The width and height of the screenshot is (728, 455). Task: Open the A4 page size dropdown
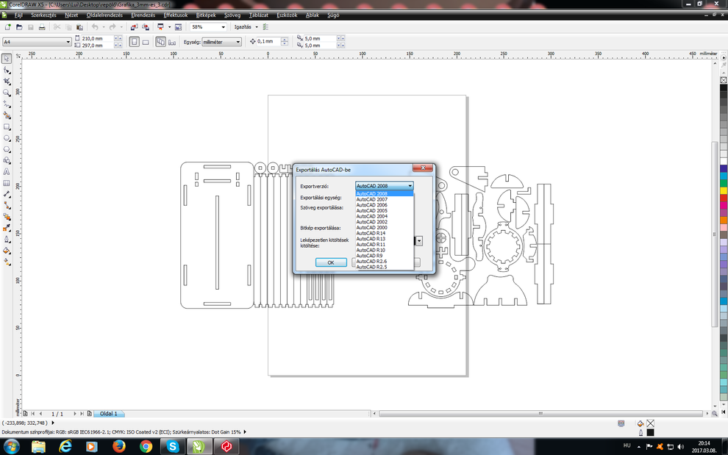68,42
